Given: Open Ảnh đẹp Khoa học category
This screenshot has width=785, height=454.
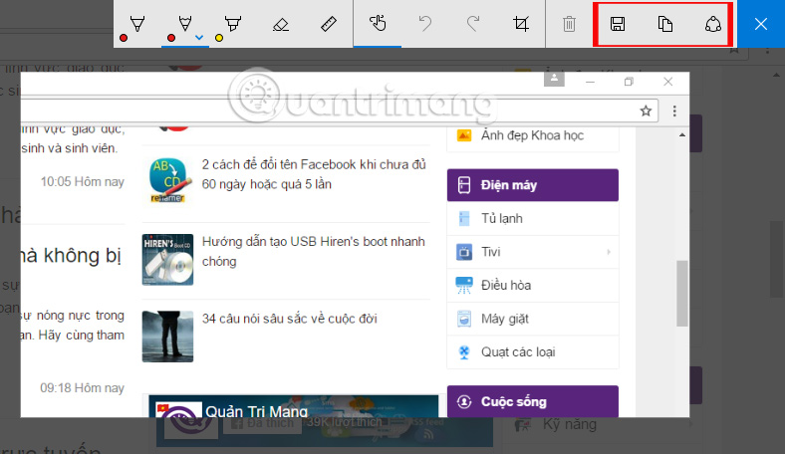Looking at the screenshot, I should (533, 135).
